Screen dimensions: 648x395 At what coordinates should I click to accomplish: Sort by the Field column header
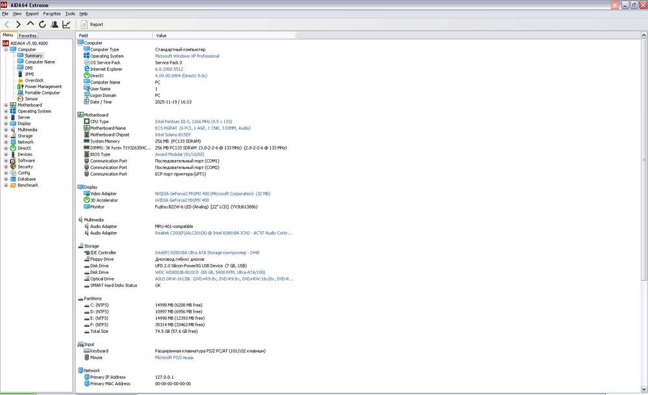coord(114,36)
